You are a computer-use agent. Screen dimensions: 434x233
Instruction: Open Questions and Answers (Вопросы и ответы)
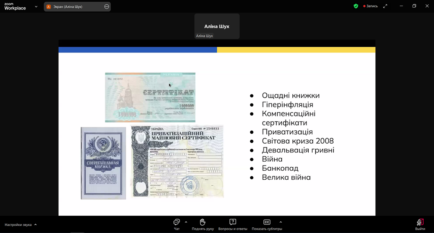click(x=232, y=222)
